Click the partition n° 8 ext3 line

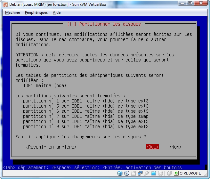tap(86, 121)
